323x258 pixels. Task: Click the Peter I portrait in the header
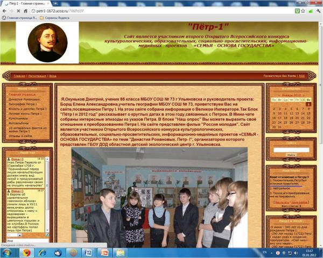click(47, 42)
